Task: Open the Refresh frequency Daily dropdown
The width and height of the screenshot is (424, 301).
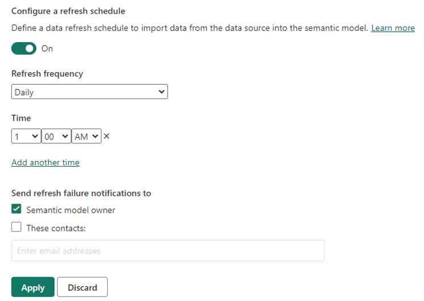Action: point(89,92)
